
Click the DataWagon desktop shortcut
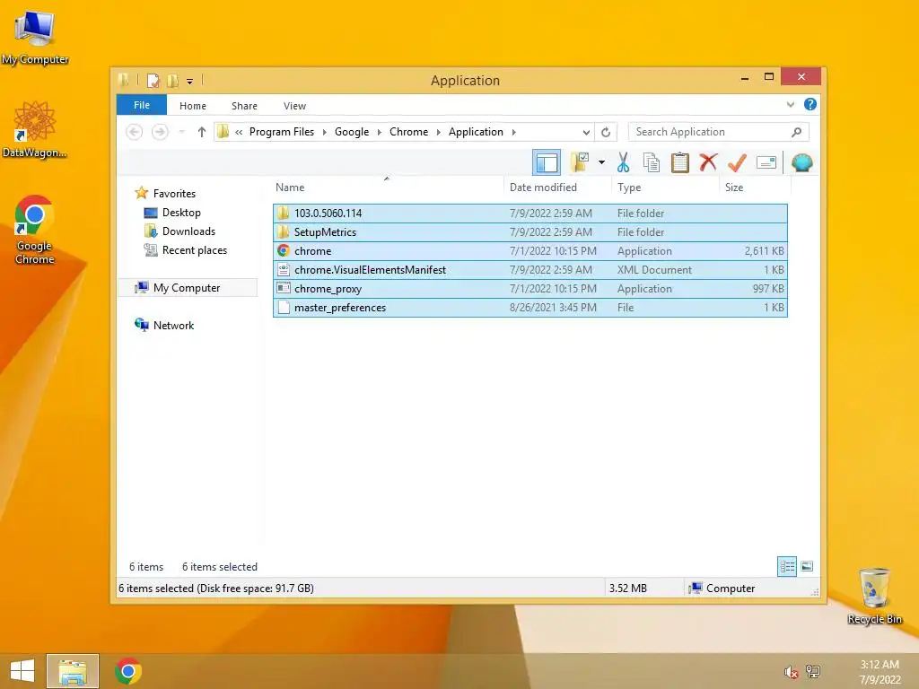tap(35, 129)
